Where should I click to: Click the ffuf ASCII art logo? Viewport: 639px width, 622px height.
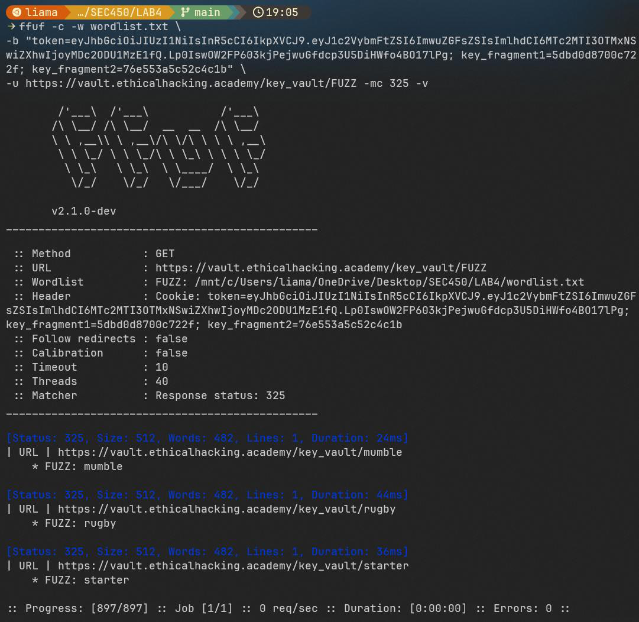[x=158, y=148]
